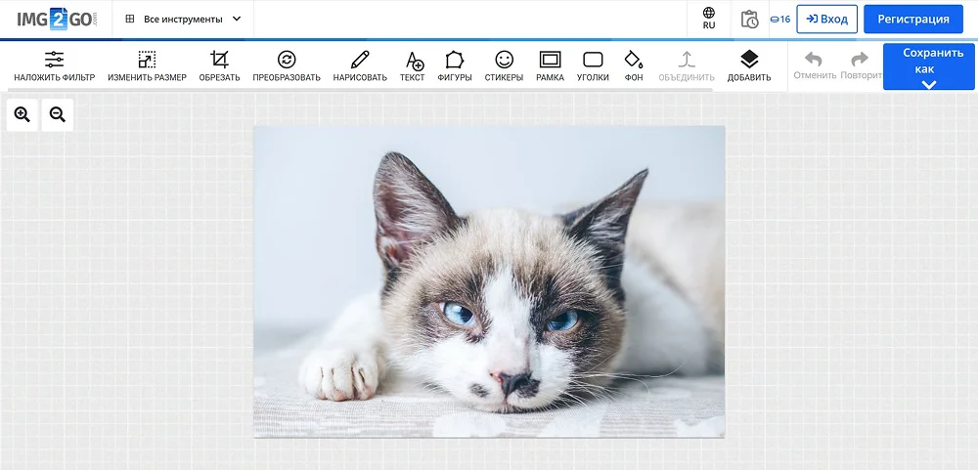Click the cat photo on canvas
Screen dimensions: 978x470
489,281
